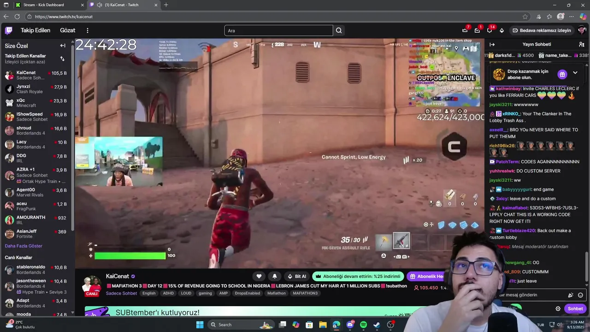Open xQc channel in the sidebar

(x=37, y=103)
